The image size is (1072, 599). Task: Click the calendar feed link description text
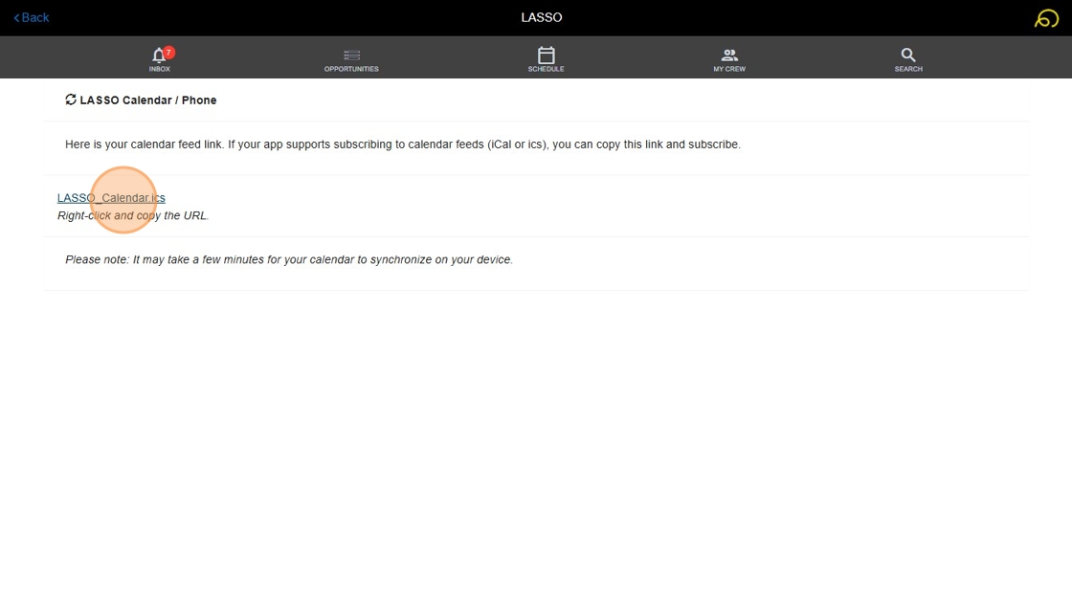(403, 144)
